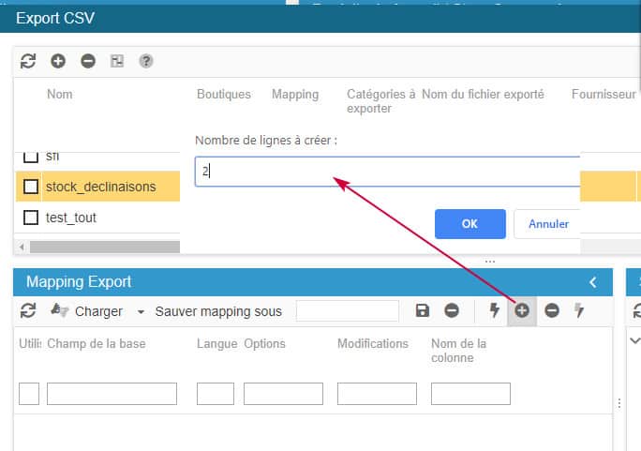Confirm the dialog with OK
The image size is (641, 451).
click(x=470, y=224)
